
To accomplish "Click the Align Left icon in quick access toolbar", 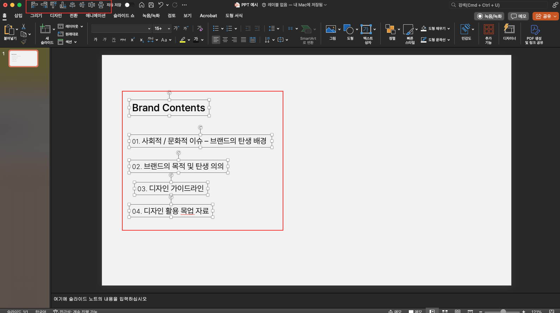I will click(34, 5).
